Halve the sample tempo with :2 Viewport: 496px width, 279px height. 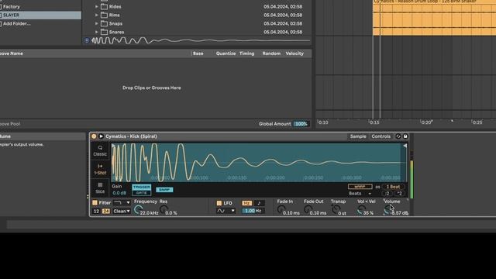[387, 193]
